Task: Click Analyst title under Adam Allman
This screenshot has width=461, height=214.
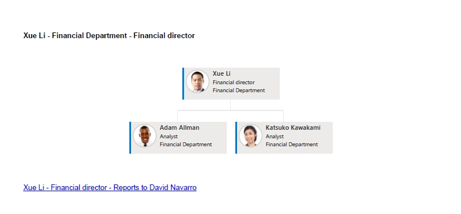Action: coord(169,137)
